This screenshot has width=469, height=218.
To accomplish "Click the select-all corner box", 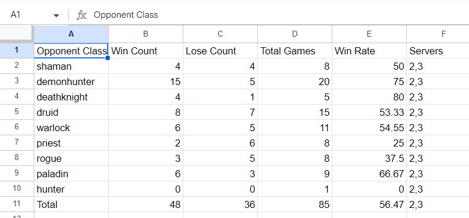I will pos(17,34).
